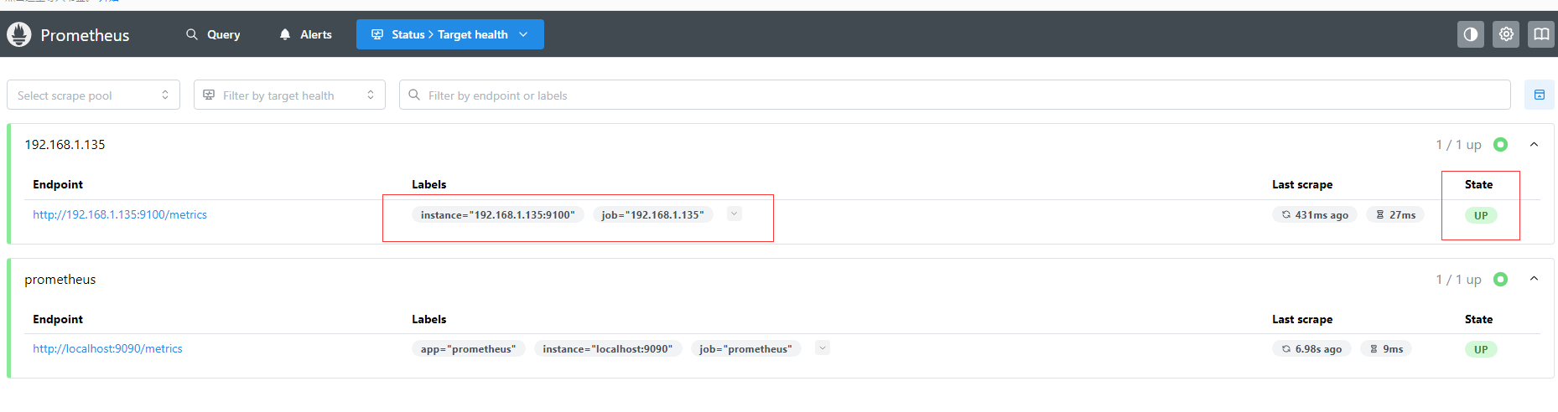The width and height of the screenshot is (1558, 412).
Task: Open the Select scrape pool dropdown
Action: pos(93,95)
